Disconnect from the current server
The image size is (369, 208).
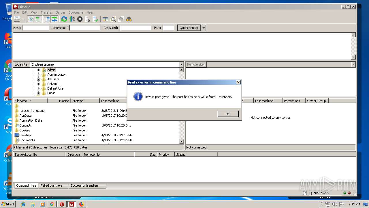(88, 19)
